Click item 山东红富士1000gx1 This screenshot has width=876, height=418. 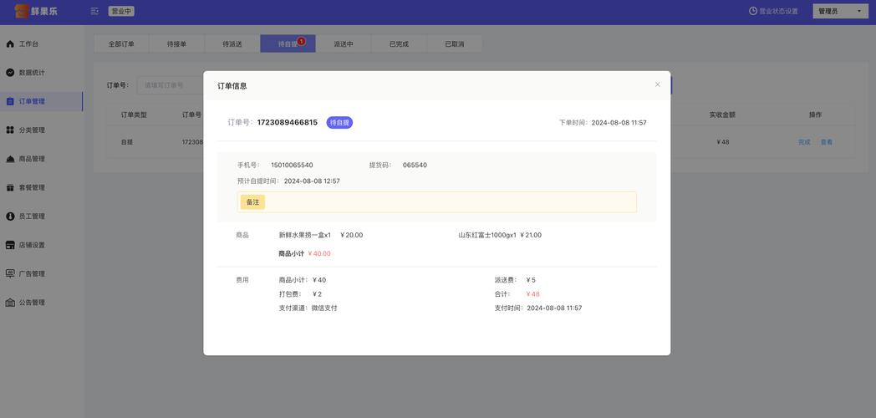click(x=487, y=235)
